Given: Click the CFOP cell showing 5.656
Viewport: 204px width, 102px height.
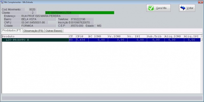Looking at the screenshot, I should [82, 40].
